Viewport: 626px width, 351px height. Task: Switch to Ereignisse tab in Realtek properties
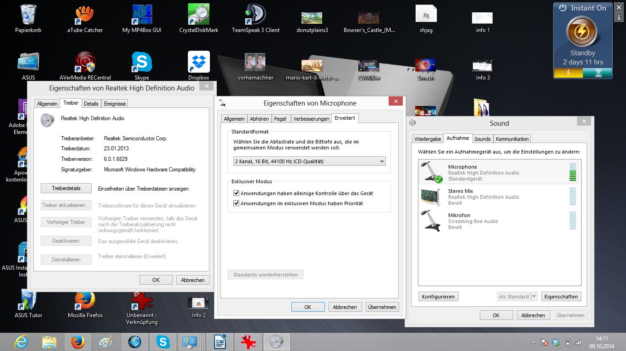coord(115,104)
